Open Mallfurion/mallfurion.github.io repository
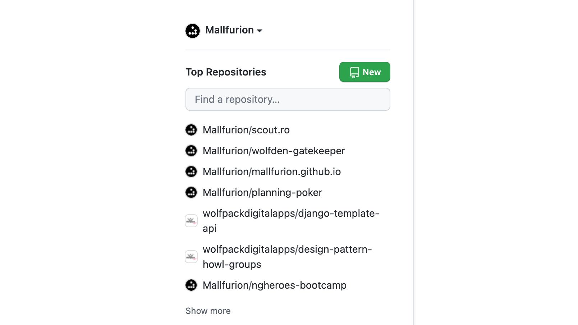 (x=272, y=171)
